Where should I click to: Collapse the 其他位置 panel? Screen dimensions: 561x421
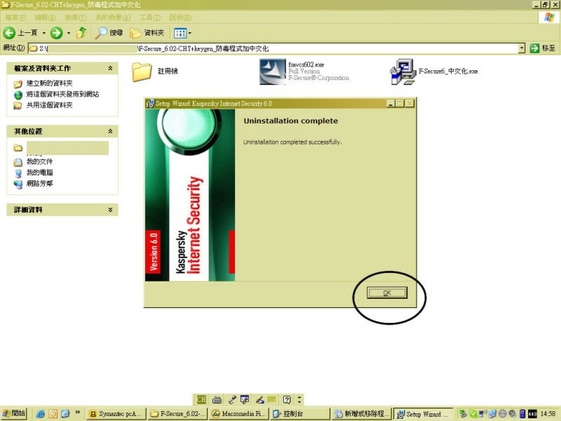click(110, 131)
